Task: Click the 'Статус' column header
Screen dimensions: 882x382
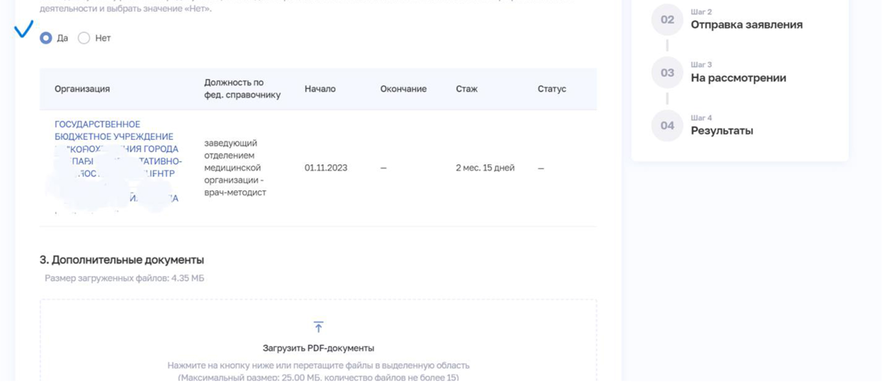Action: [x=552, y=89]
